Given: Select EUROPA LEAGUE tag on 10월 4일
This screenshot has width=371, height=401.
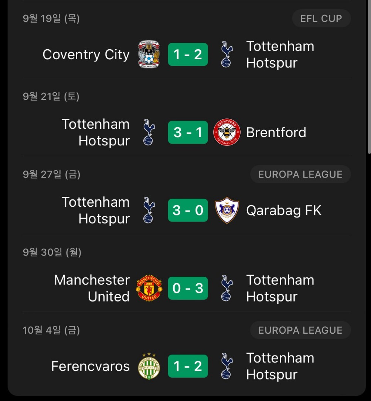Looking at the screenshot, I should coord(300,330).
